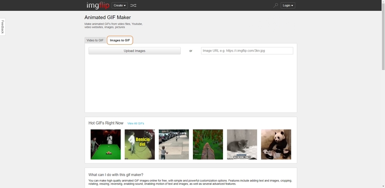
Task: Click the imgflip logo
Action: pos(98,5)
